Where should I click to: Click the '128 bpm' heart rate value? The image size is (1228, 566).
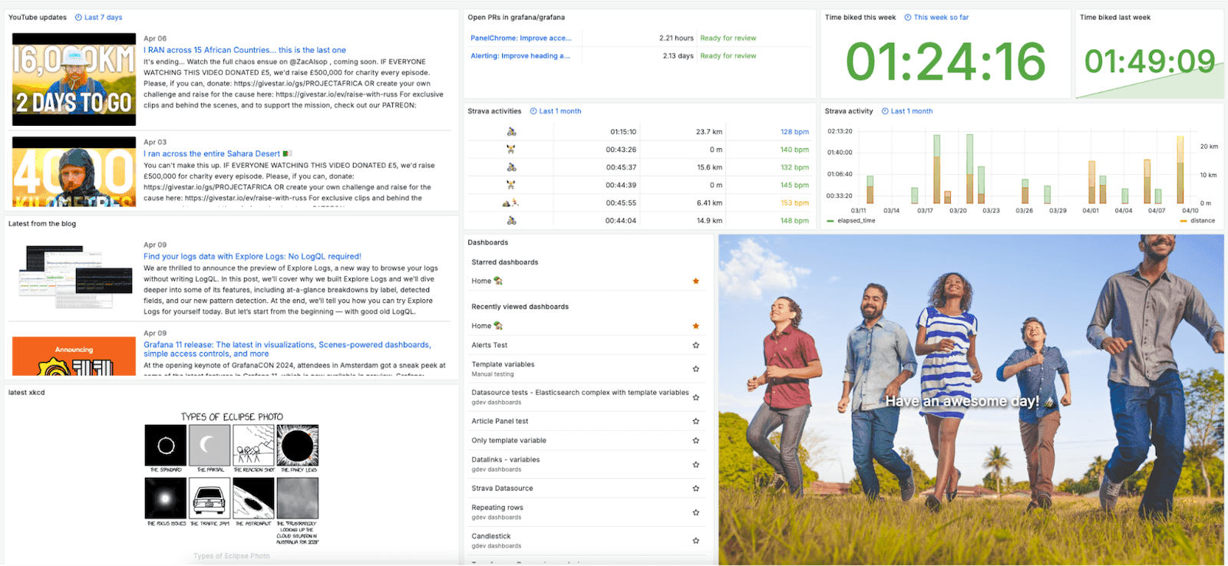(x=794, y=132)
